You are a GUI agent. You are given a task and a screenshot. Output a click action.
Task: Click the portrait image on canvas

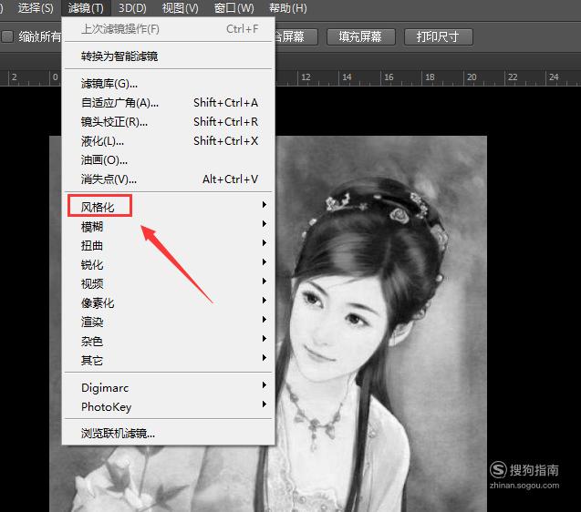381,324
